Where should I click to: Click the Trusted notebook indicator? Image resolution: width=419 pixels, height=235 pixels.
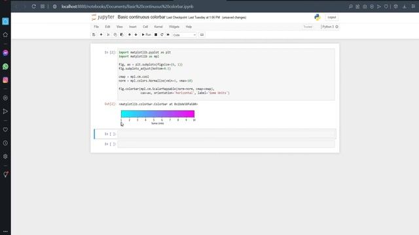(x=308, y=27)
